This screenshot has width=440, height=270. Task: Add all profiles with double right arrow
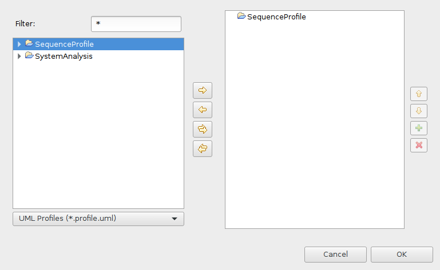click(203, 129)
